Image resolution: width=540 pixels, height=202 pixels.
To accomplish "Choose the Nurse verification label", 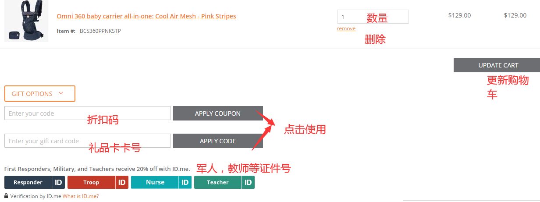I will click(x=155, y=182).
